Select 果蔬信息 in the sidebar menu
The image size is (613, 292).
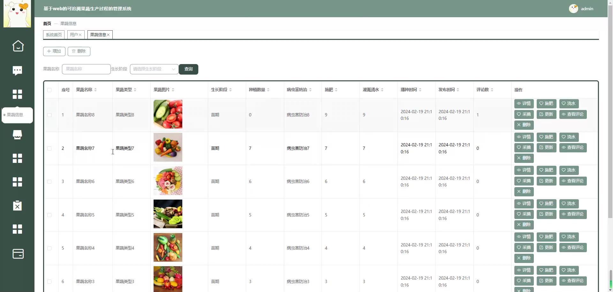[17, 115]
